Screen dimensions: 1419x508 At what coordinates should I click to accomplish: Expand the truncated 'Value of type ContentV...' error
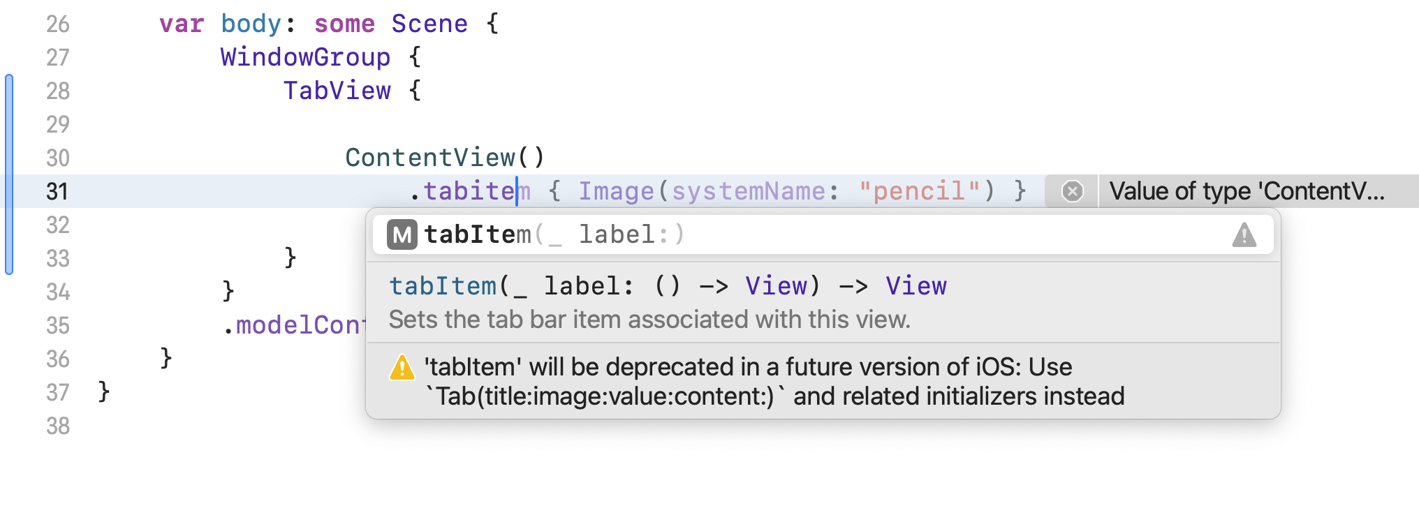coord(1250,190)
